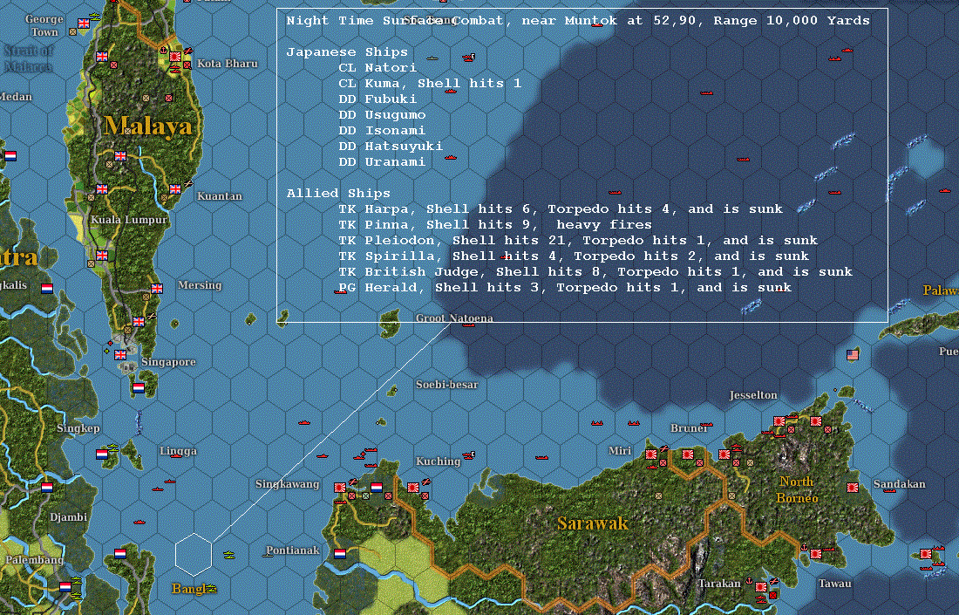959x615 pixels.
Task: Click the Lingga label
Action: [x=178, y=451]
